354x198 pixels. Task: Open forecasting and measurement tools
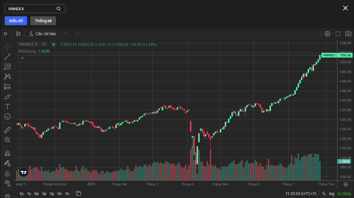point(8,87)
